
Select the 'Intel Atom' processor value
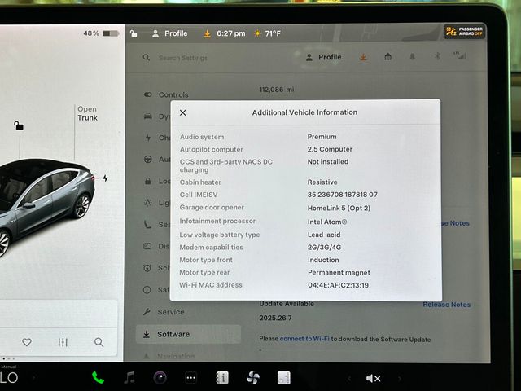[x=327, y=222]
